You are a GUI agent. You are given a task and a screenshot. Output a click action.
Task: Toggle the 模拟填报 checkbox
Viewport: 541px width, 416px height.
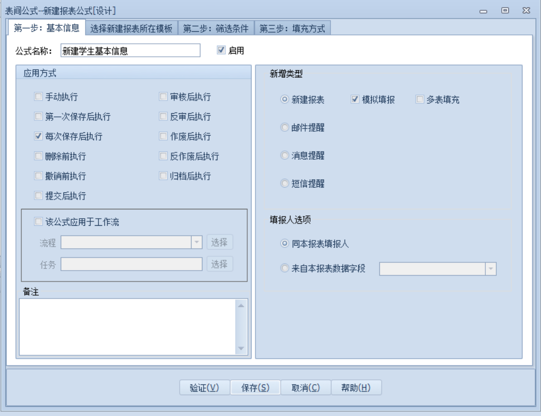(354, 99)
